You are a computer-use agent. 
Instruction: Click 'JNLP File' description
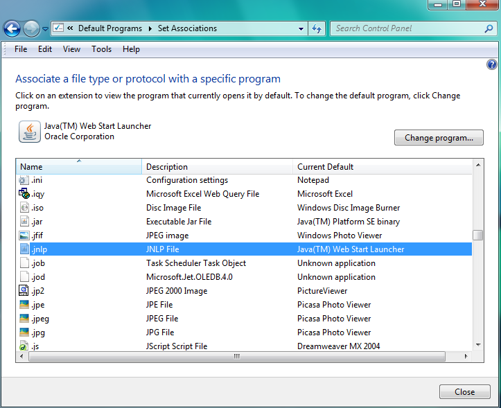tap(162, 249)
